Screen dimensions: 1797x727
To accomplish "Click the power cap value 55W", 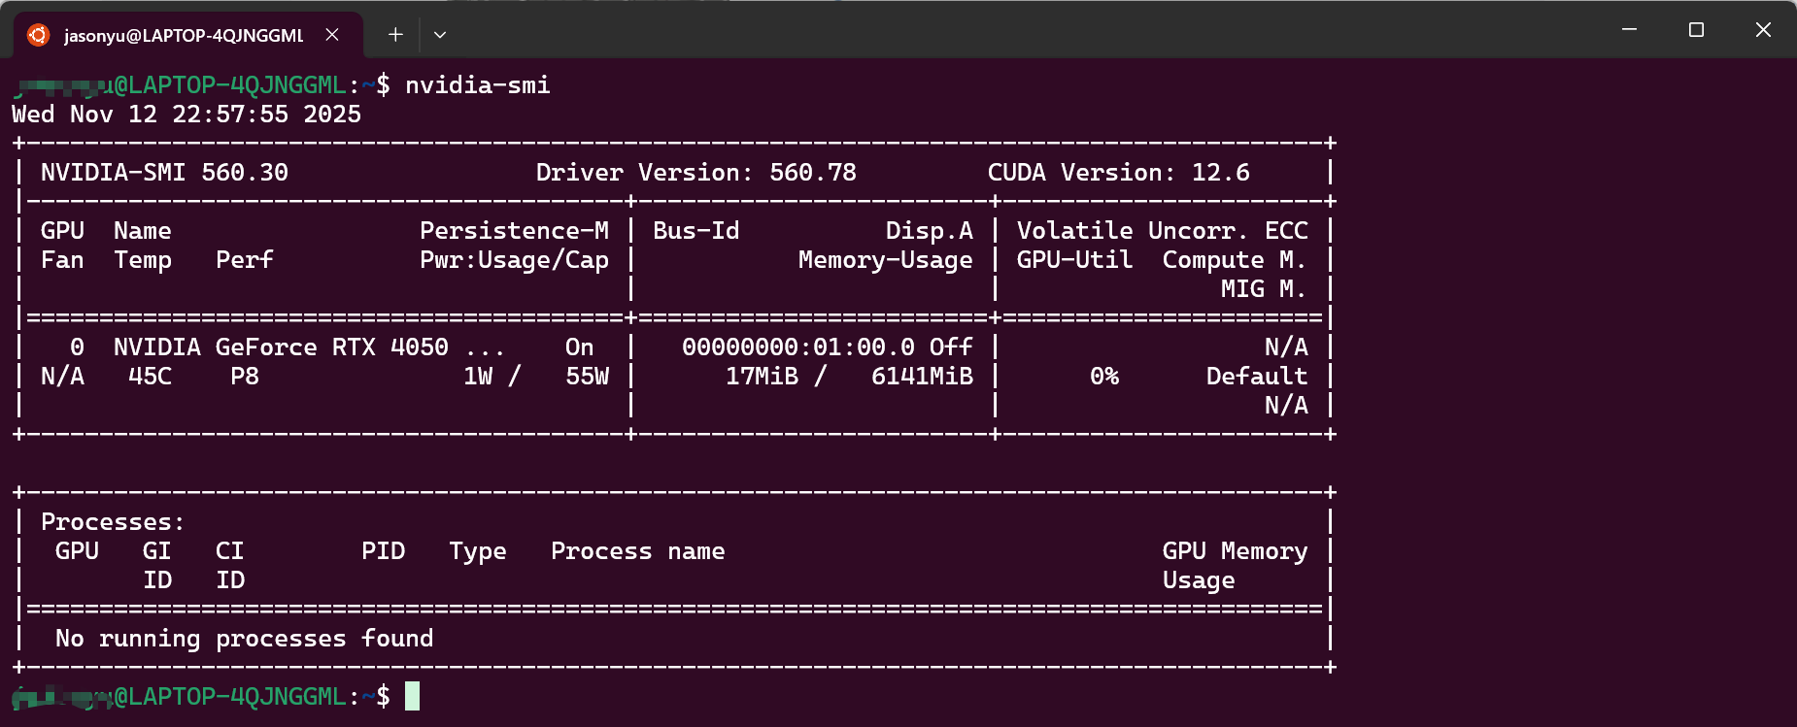I will (x=588, y=377).
